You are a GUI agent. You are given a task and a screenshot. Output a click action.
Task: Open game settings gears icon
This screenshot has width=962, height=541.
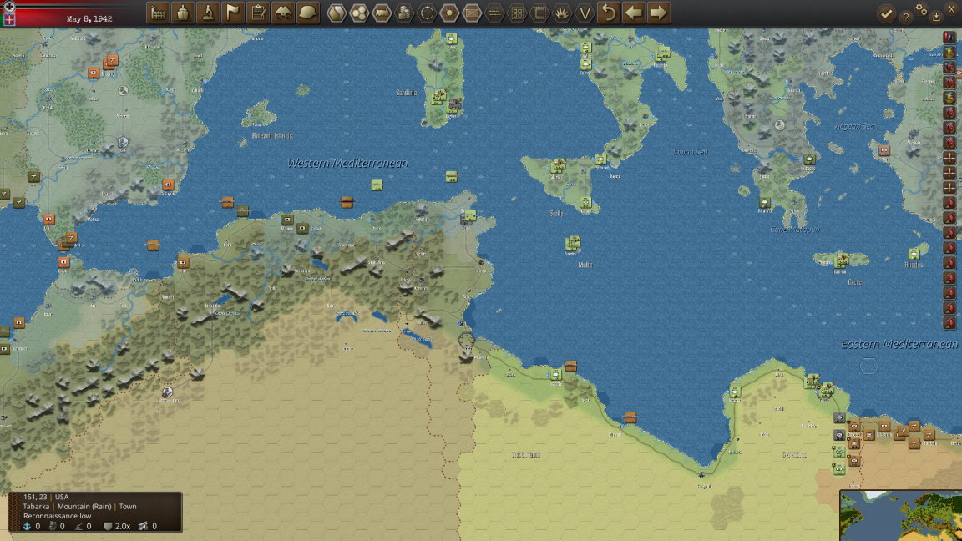(x=922, y=8)
